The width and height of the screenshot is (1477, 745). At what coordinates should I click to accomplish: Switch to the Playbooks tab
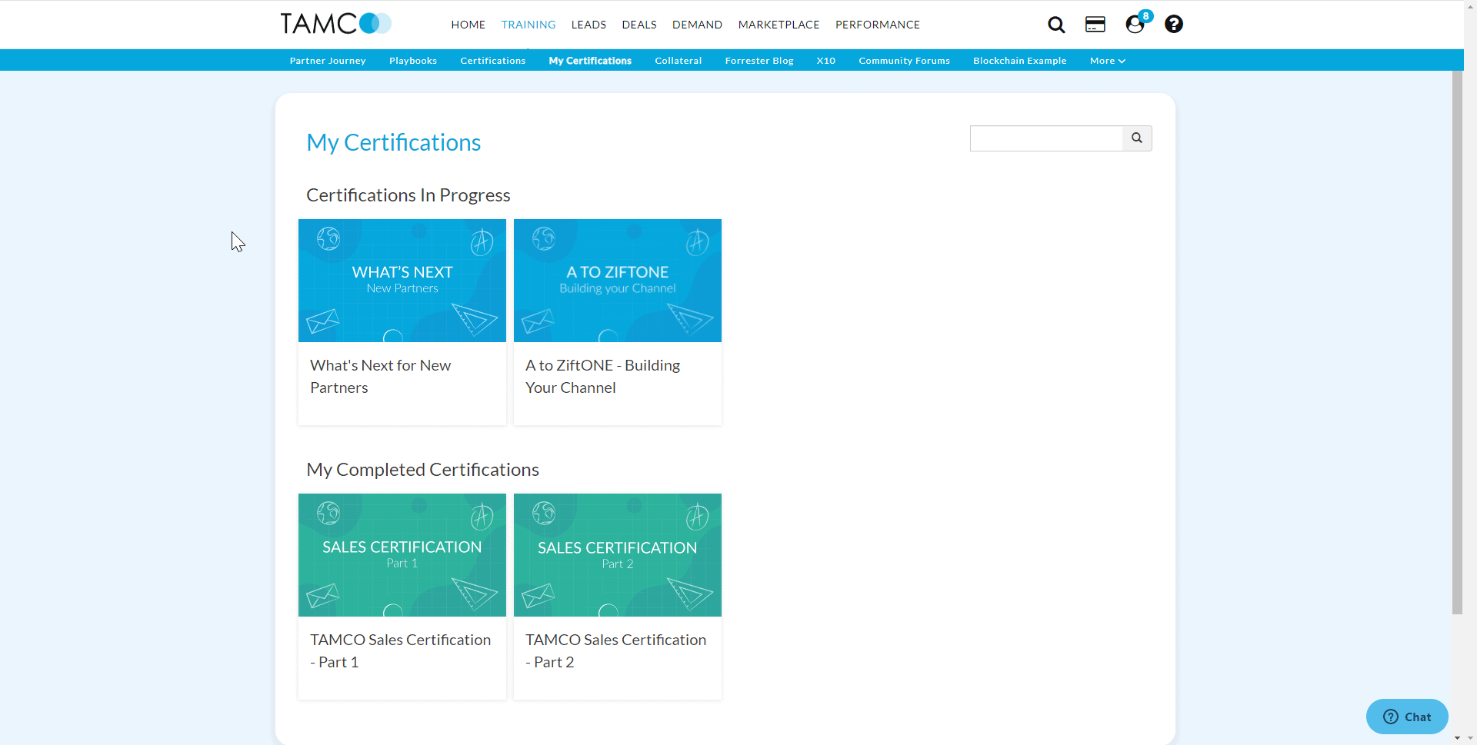tap(412, 61)
